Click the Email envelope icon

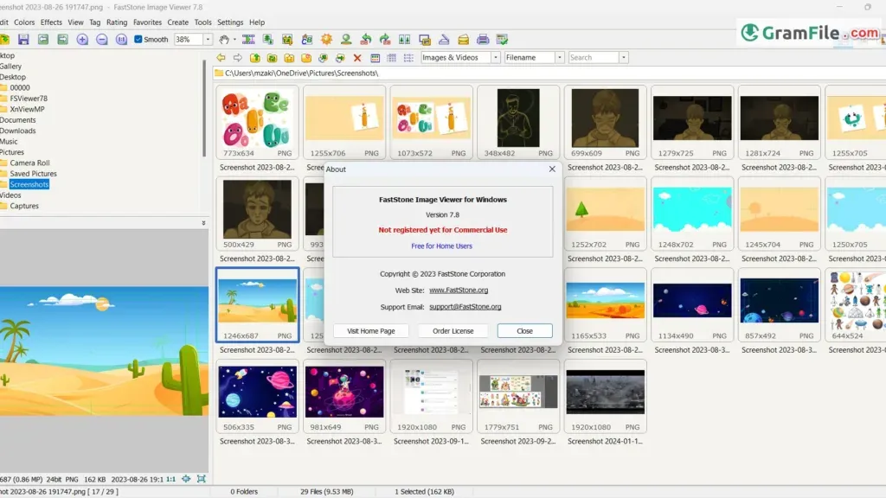[x=464, y=40]
